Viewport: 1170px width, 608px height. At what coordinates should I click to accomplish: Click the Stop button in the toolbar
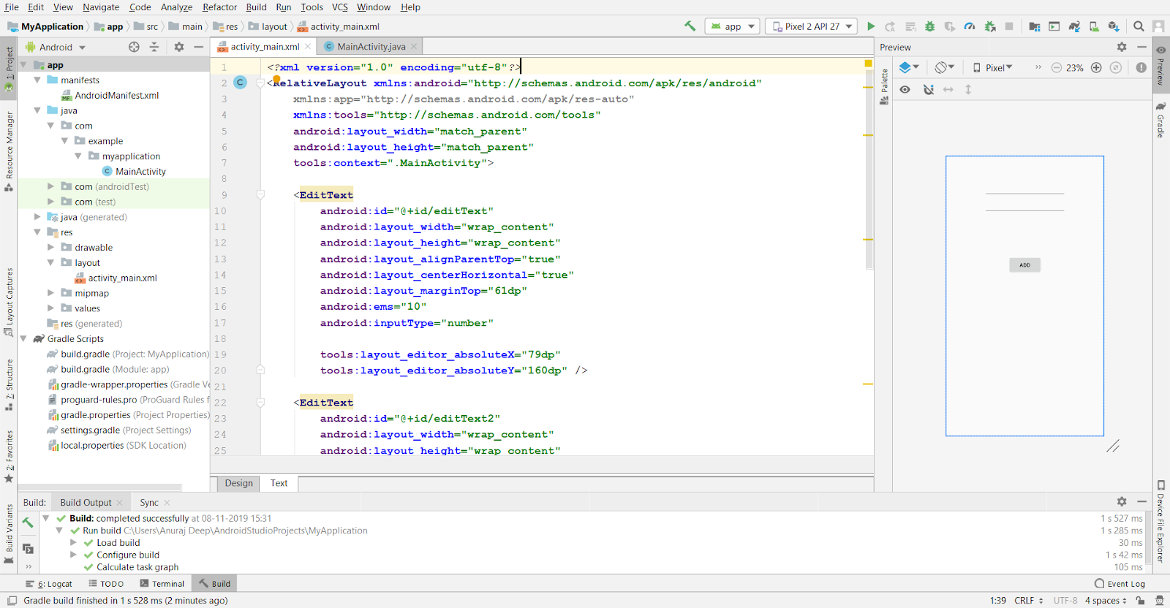pos(1009,26)
